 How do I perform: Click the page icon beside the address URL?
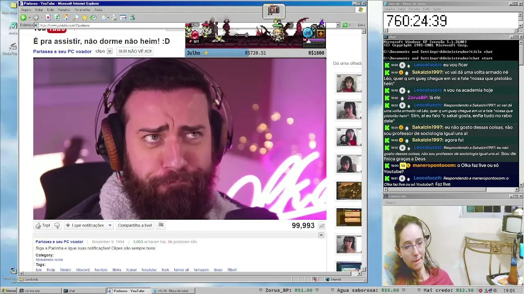pos(37,25)
